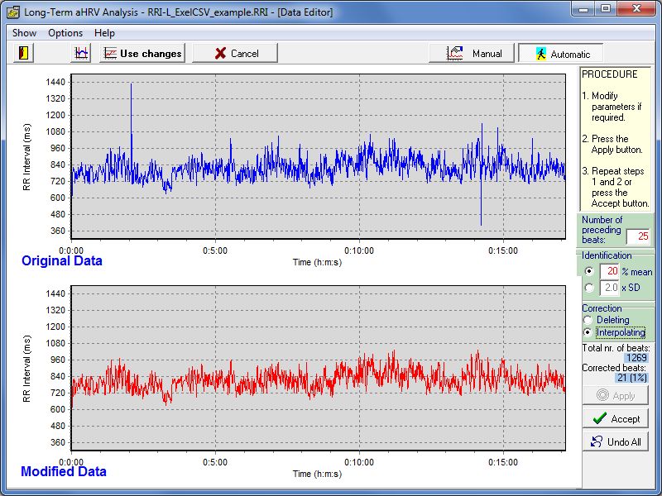This screenshot has height=496, width=662.
Task: Open the Options menu
Action: [x=65, y=33]
